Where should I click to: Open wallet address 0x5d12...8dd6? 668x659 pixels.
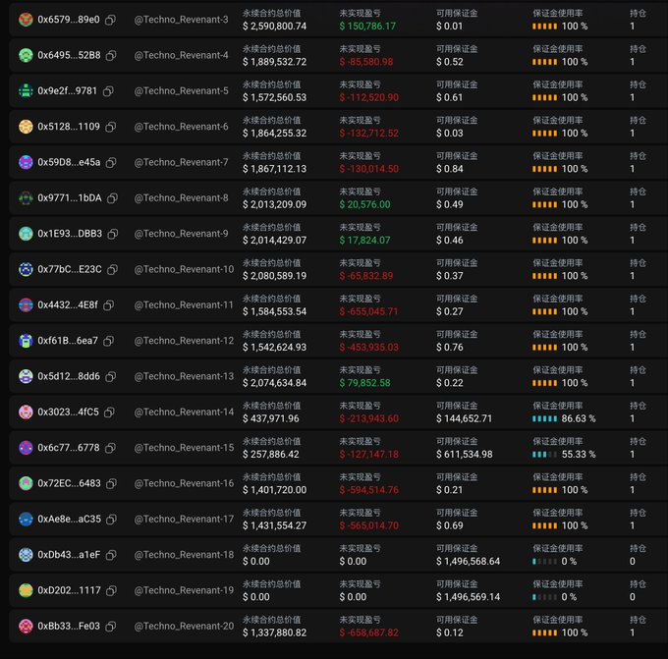pos(69,376)
